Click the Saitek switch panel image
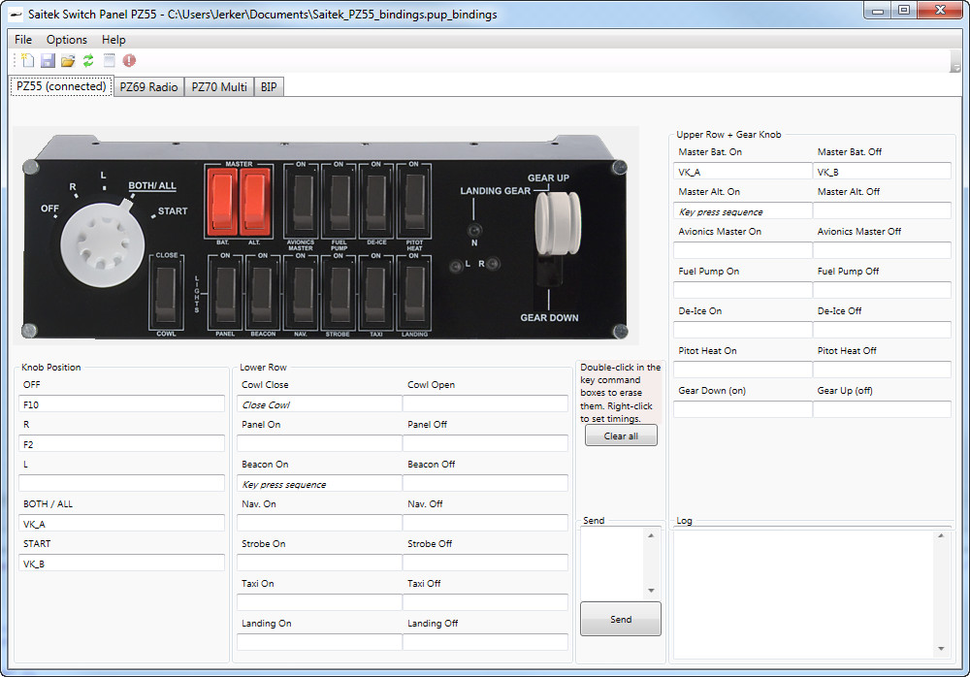Image resolution: width=970 pixels, height=677 pixels. 325,236
